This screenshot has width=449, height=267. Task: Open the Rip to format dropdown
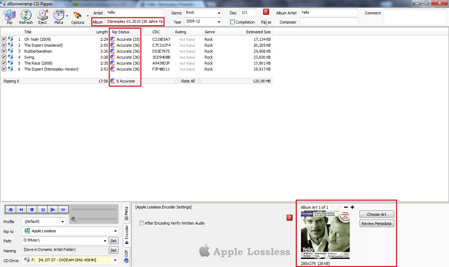pyautogui.click(x=115, y=231)
